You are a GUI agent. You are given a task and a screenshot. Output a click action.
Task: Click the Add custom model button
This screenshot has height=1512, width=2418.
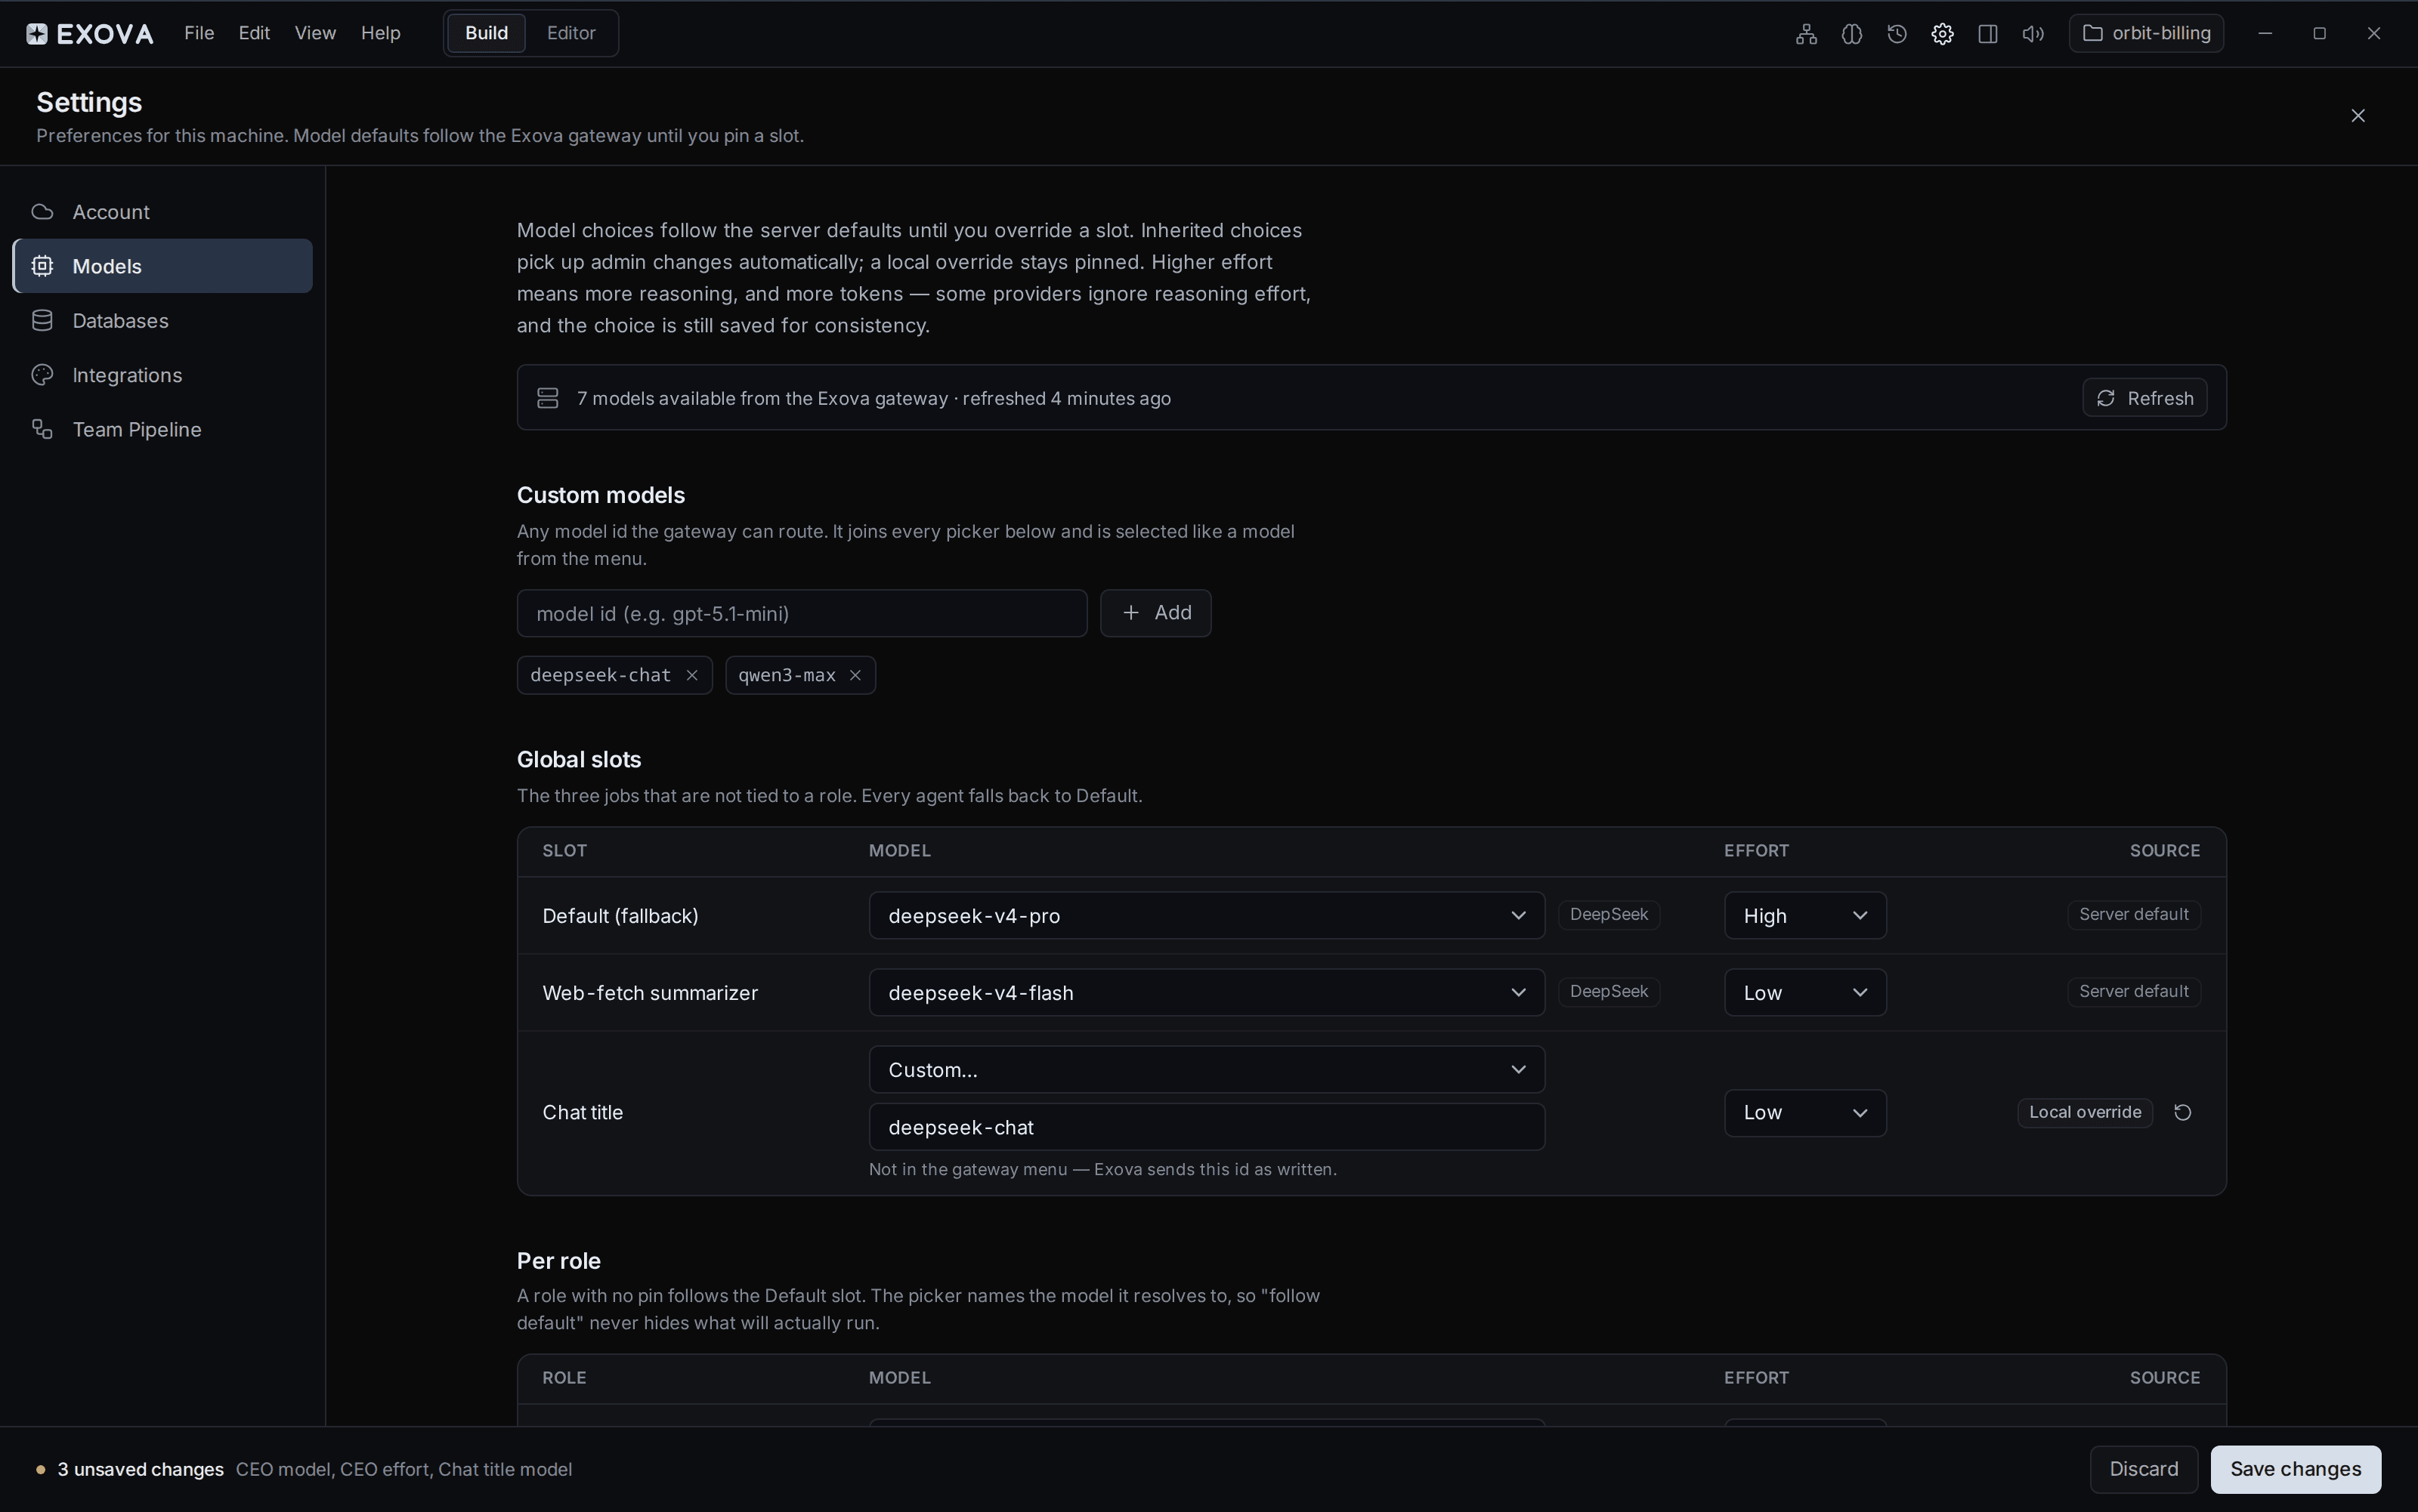tap(1155, 613)
